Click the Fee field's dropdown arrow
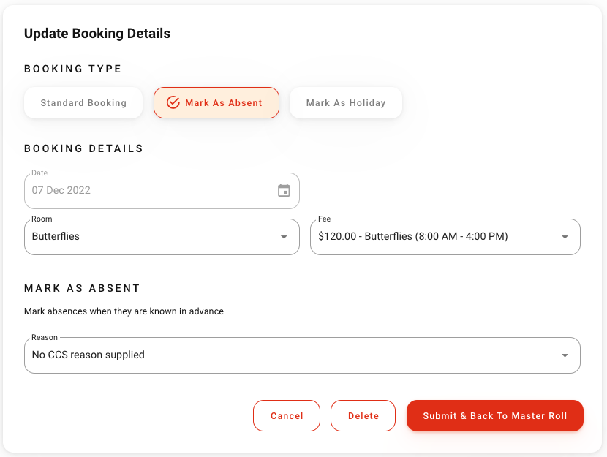Image resolution: width=607 pixels, height=457 pixels. click(x=565, y=237)
